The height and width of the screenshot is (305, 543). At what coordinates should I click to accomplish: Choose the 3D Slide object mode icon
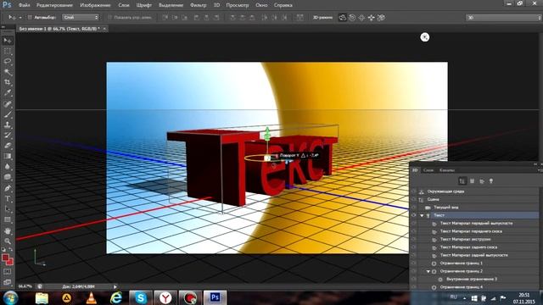tap(372, 18)
